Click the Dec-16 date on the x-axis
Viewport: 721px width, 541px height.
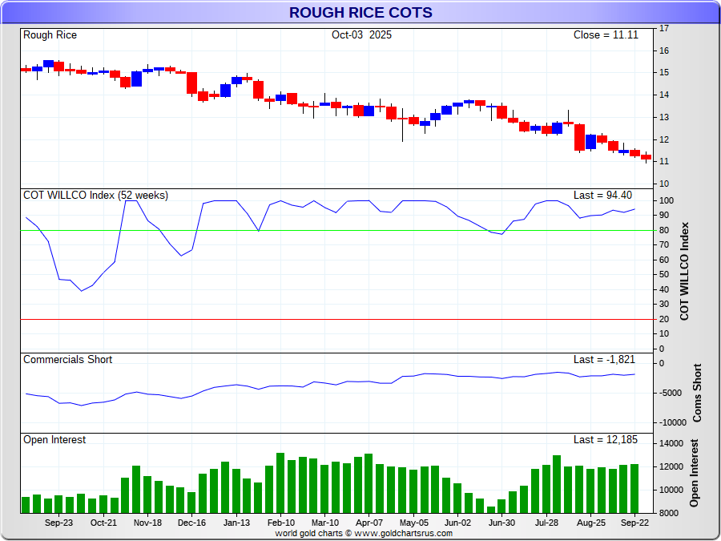(191, 522)
